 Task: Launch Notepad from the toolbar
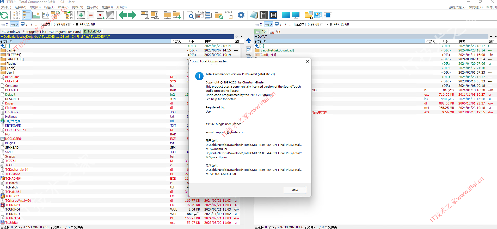pyautogui.click(x=254, y=15)
